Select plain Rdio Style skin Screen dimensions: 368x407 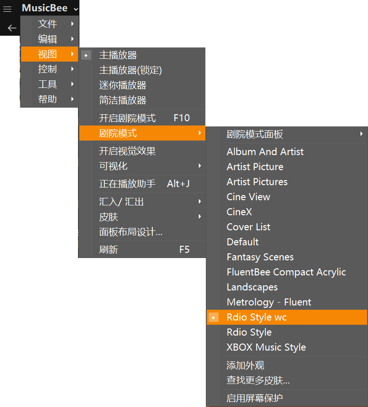click(287, 332)
